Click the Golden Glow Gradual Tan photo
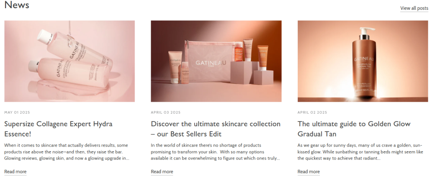442x184 pixels. [363, 61]
